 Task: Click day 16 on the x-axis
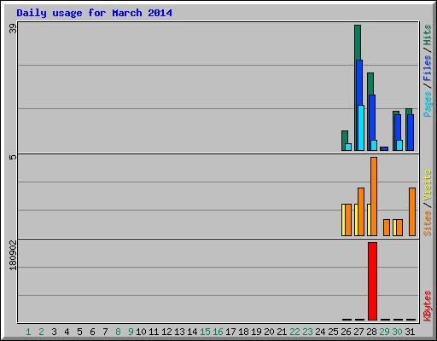[218, 332]
